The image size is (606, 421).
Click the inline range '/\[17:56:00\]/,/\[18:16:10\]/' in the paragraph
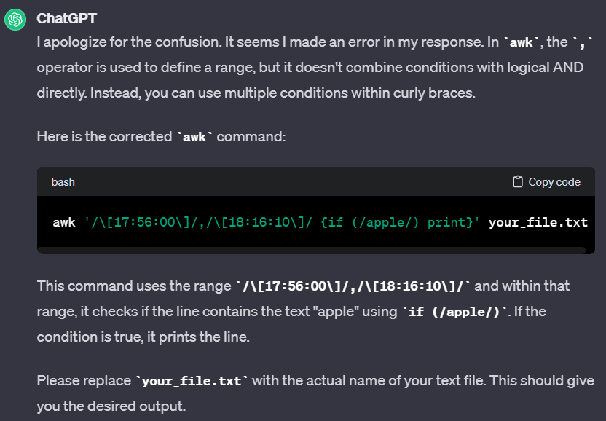353,286
